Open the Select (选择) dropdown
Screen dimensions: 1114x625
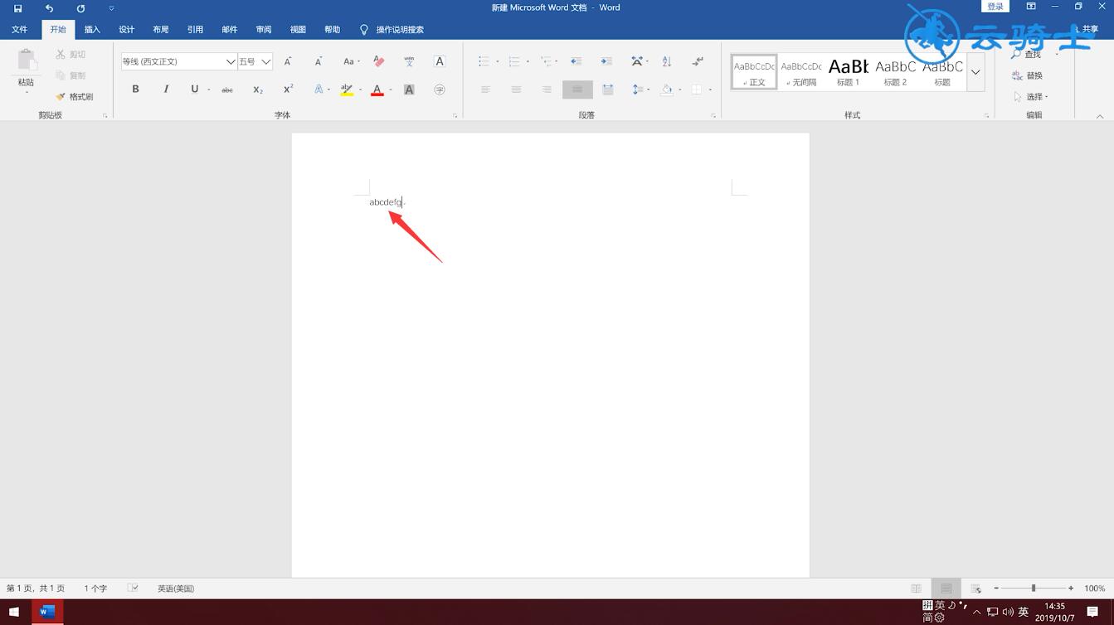click(x=1031, y=97)
